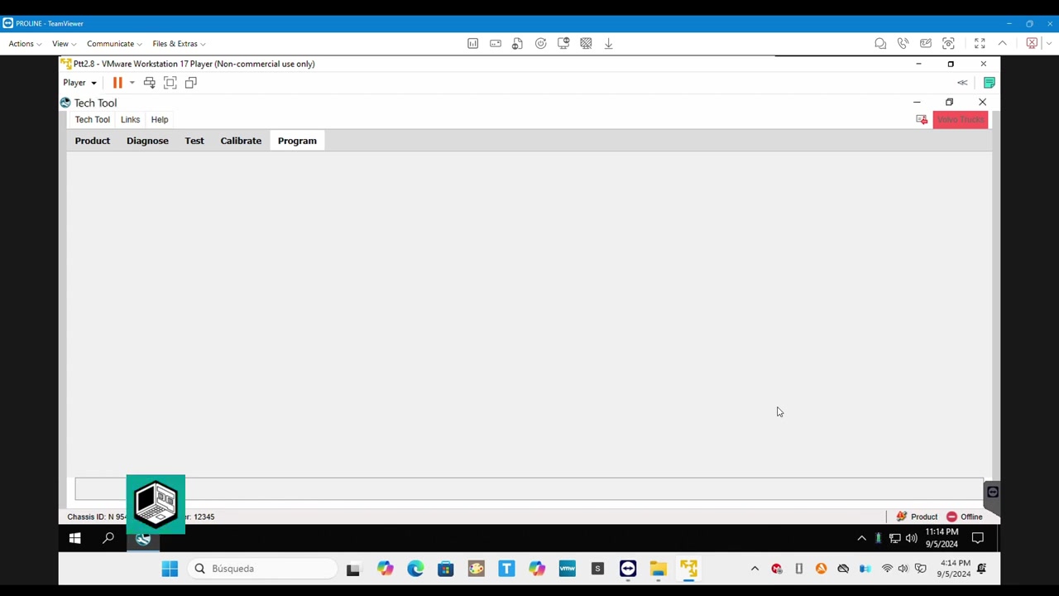
Task: Expand the TeamViewer Communicate menu
Action: coord(114,44)
